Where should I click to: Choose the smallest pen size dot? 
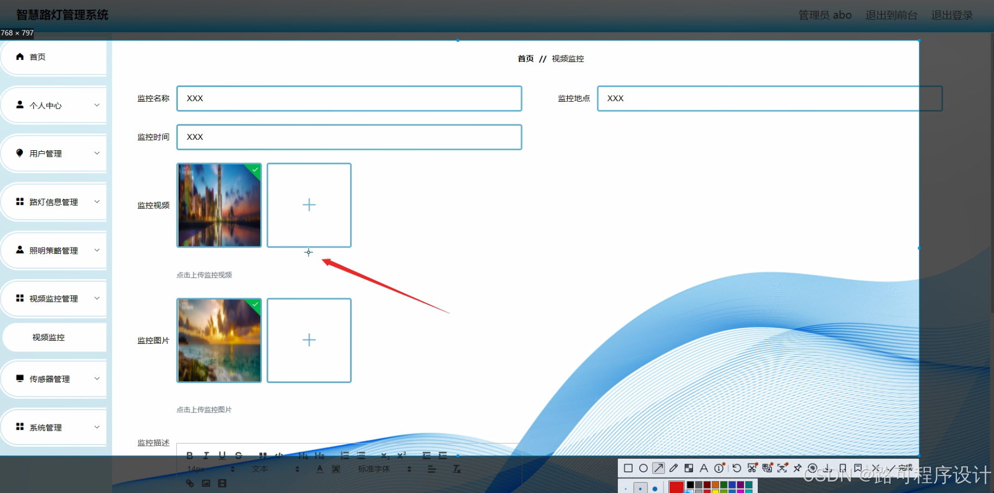point(625,489)
